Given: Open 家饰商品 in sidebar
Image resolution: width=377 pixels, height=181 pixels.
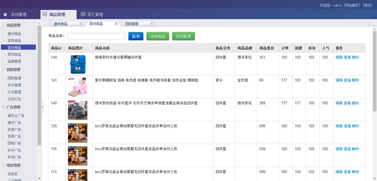Looking at the screenshot, I should tap(14, 54).
